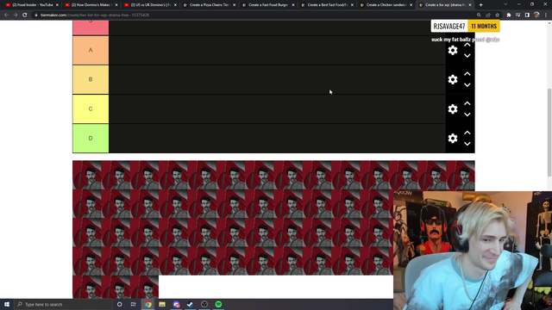Click the tan B tier label
This screenshot has width=552, height=310.
point(91,79)
